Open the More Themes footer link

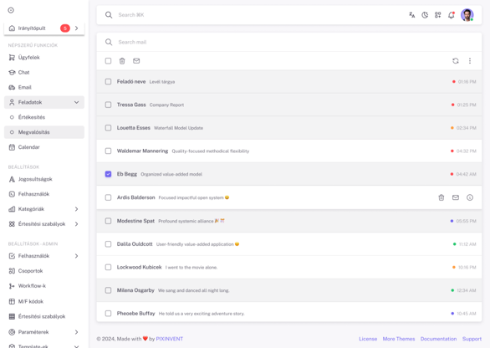point(399,339)
